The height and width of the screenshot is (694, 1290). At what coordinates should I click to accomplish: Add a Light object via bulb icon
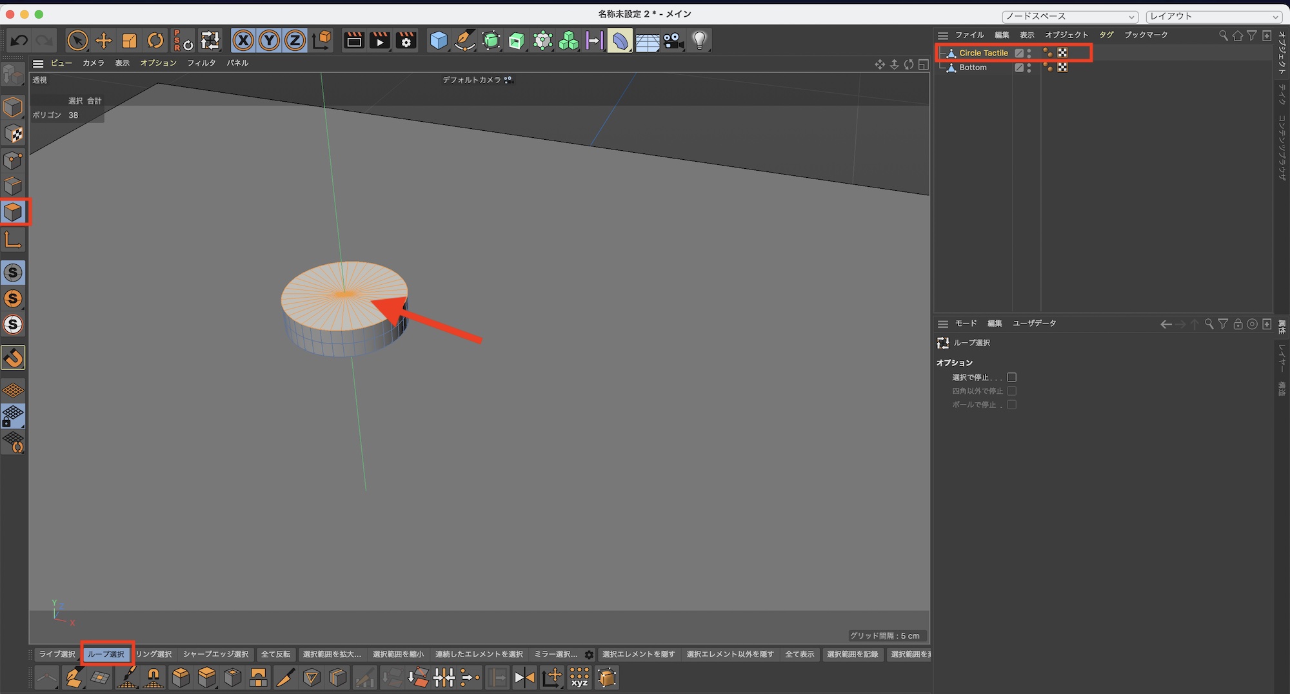pos(699,41)
